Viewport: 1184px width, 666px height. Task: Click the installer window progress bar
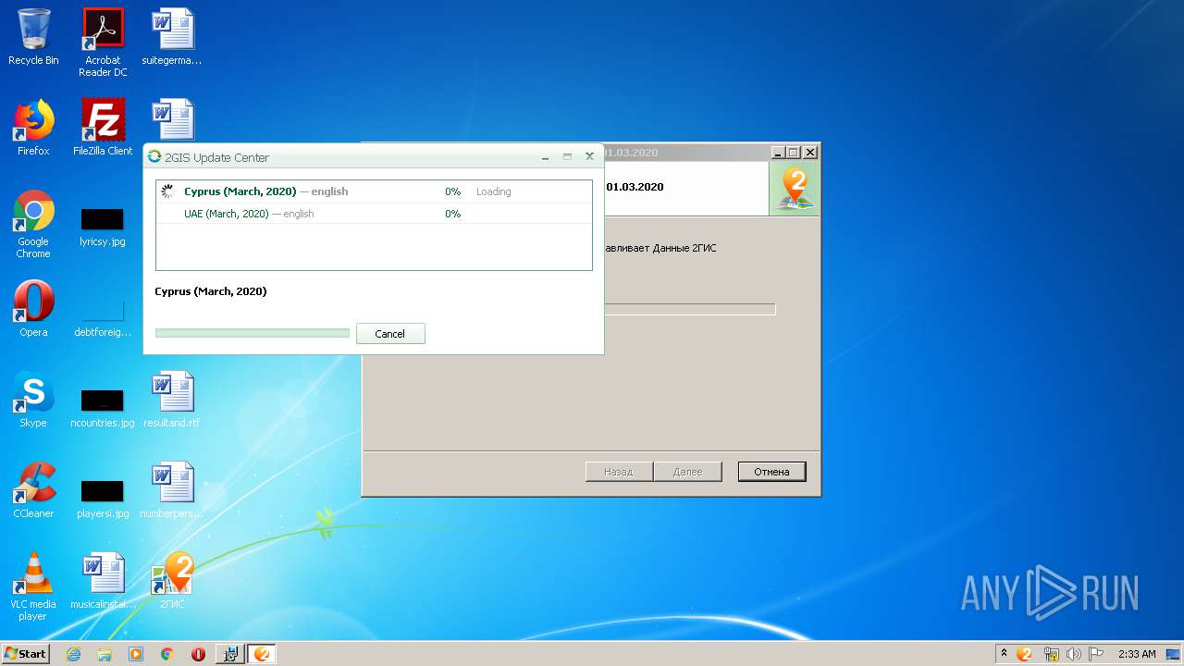[x=689, y=309]
